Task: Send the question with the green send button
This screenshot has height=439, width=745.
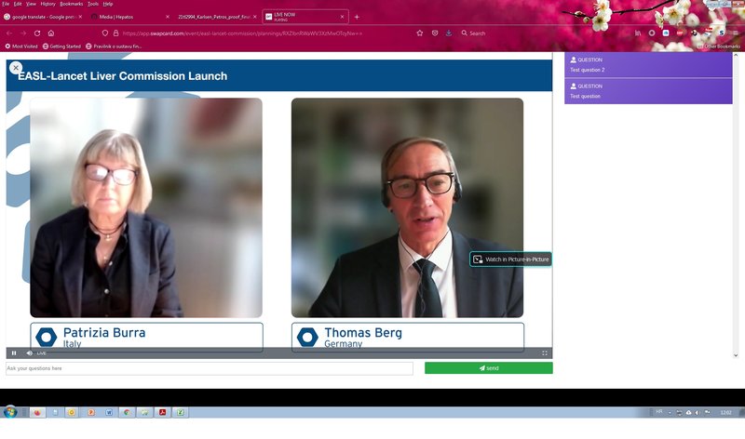Action: (x=488, y=368)
